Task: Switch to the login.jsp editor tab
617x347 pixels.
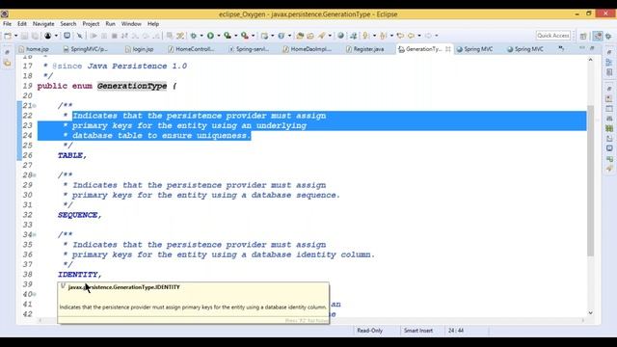Action: click(140, 49)
